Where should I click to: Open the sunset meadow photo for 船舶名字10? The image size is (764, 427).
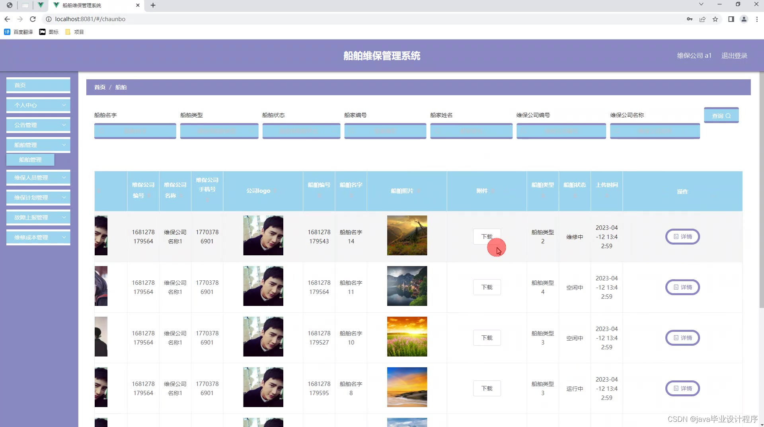[x=407, y=337]
